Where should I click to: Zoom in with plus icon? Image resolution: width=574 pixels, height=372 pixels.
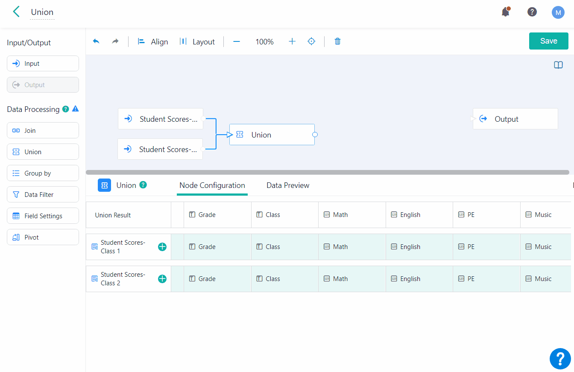[292, 41]
